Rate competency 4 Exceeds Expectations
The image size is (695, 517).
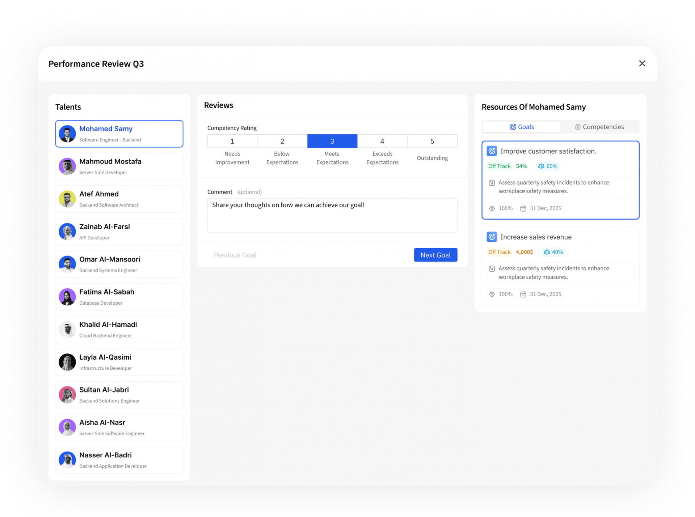[382, 141]
